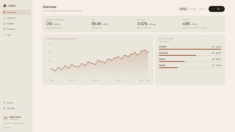Click the Add-to-cart rate caption
The image size is (235, 132).
pos(144,28)
